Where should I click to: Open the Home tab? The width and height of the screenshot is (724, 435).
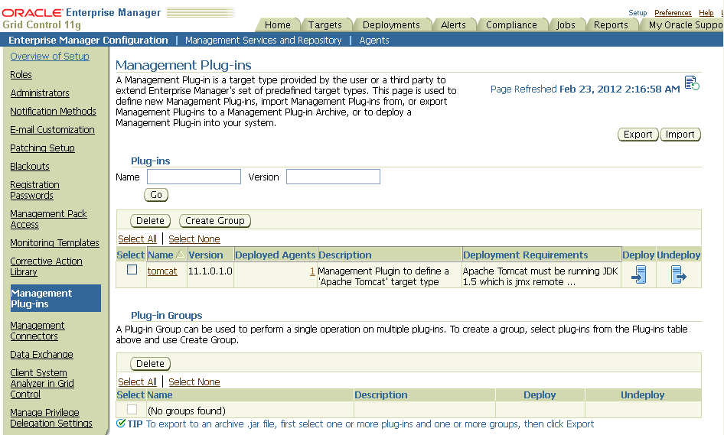click(x=278, y=25)
